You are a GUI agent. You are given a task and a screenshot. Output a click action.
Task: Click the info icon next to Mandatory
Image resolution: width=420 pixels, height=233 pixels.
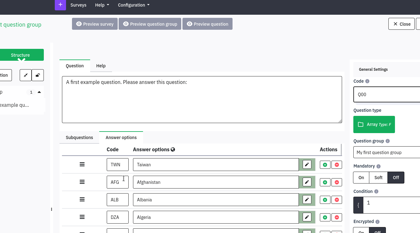(x=378, y=166)
